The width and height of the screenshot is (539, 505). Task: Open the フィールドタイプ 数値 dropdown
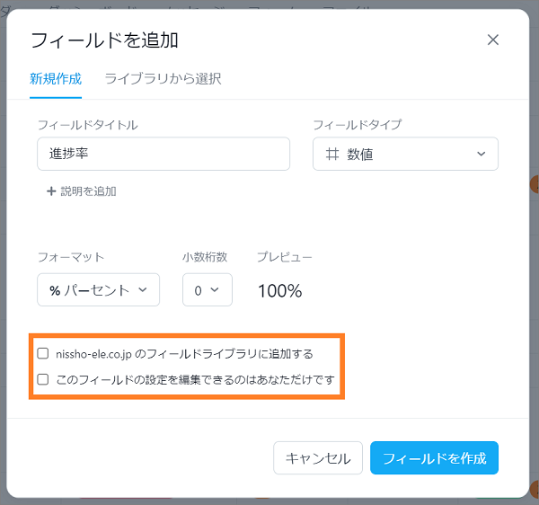[x=405, y=154]
